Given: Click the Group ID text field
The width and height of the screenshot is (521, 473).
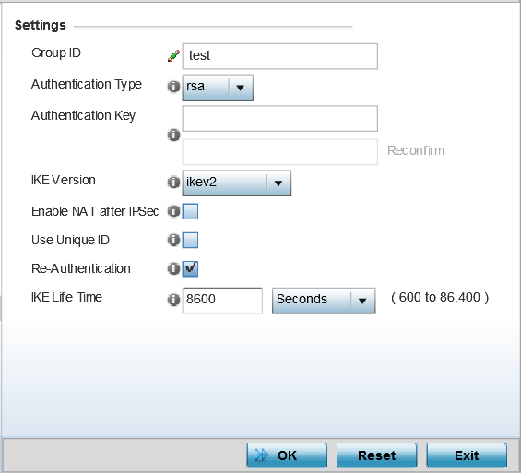Looking at the screenshot, I should point(279,56).
